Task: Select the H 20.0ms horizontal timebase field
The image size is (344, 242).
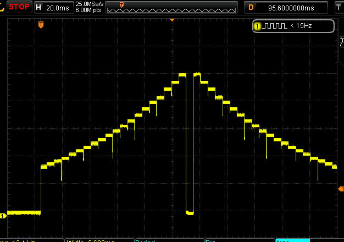Action: point(54,8)
